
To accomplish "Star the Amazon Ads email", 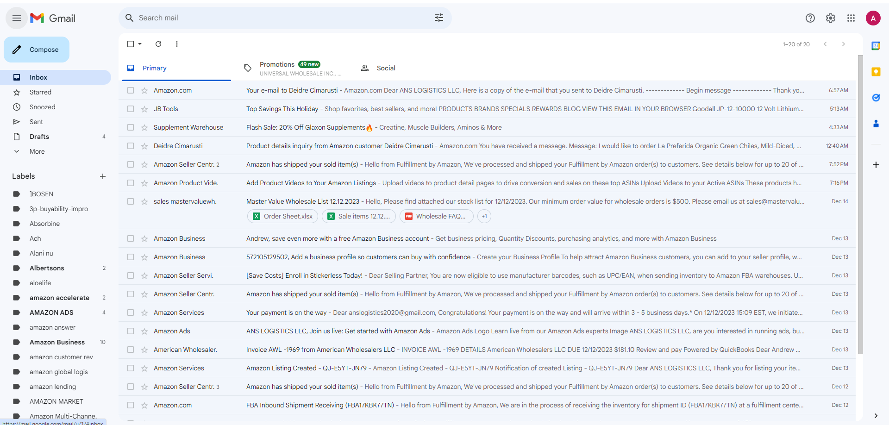I will coord(144,331).
